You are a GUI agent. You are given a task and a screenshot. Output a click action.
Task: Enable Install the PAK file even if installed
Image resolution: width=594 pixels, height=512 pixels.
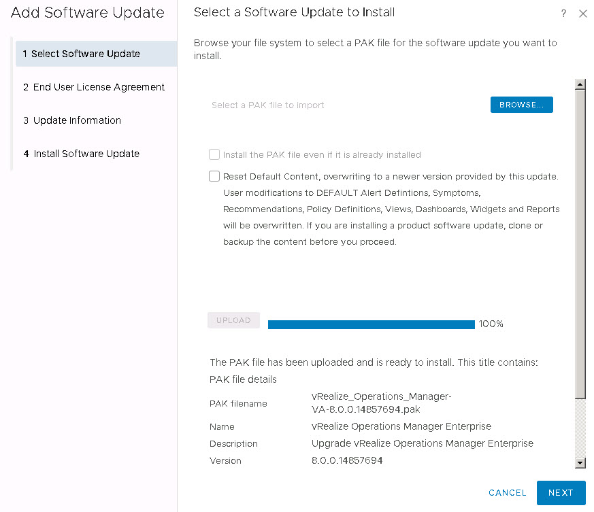click(x=214, y=154)
